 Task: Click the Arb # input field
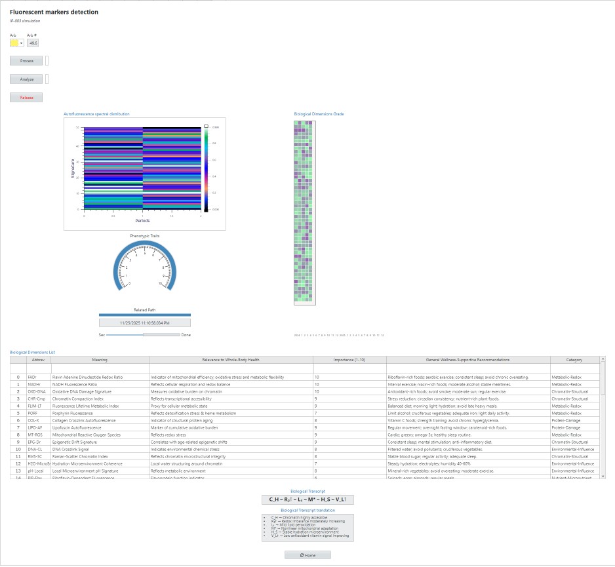33,43
